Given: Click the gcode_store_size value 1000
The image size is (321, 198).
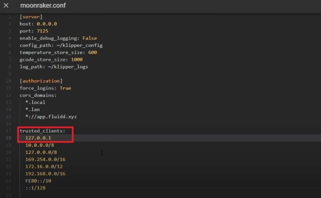Looking at the screenshot, I should tap(77, 60).
